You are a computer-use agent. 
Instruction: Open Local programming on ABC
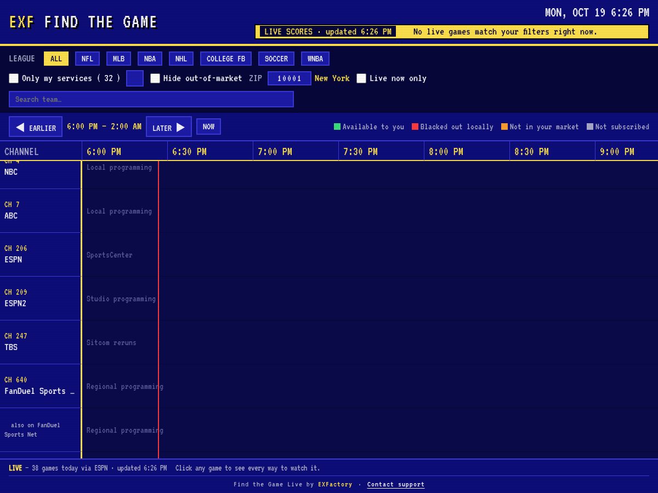(119, 211)
